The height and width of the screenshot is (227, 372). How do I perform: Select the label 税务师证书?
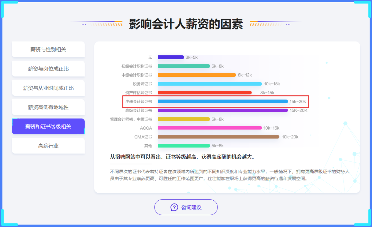click(142, 84)
